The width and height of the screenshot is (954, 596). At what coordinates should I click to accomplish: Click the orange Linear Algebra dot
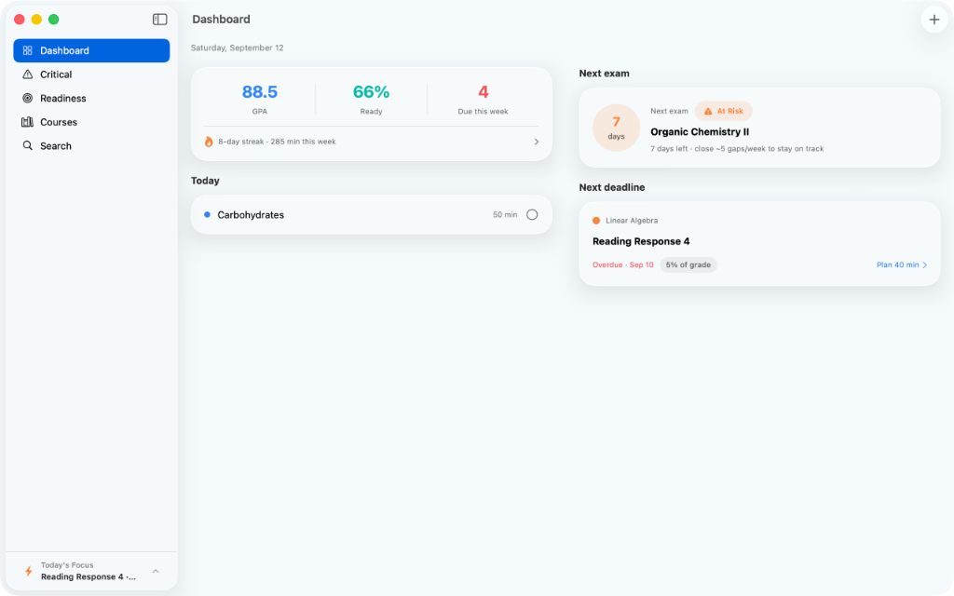click(596, 221)
